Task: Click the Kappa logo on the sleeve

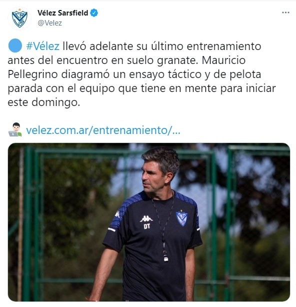Action: click(117, 214)
